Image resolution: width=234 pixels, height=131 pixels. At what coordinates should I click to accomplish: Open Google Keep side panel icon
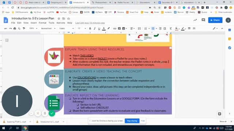pos(230,39)
